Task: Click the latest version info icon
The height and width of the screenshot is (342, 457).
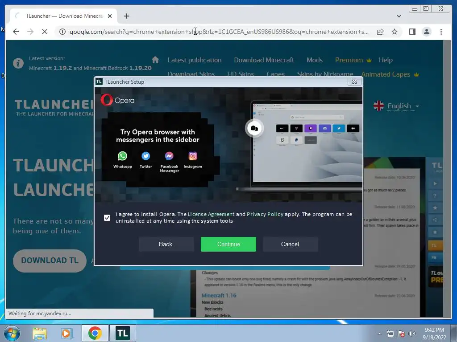Action: (x=18, y=63)
